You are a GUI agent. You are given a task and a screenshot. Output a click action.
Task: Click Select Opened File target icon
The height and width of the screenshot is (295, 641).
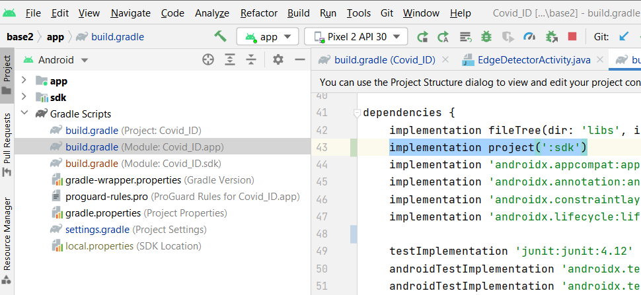(208, 60)
